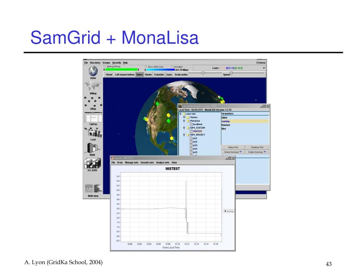Viewport: 355px width, 274px height.
Task: Click the MISTEST node document icon
Action: point(191,131)
